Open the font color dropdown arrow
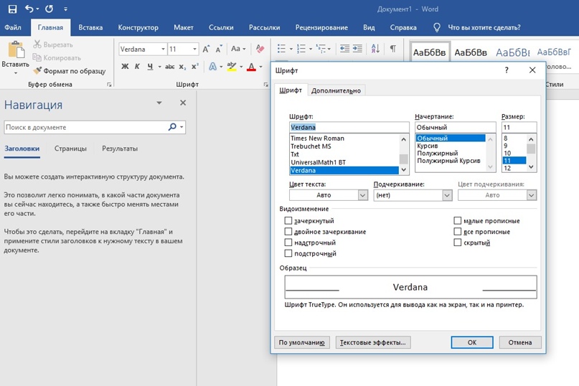The height and width of the screenshot is (386, 579). [x=260, y=67]
